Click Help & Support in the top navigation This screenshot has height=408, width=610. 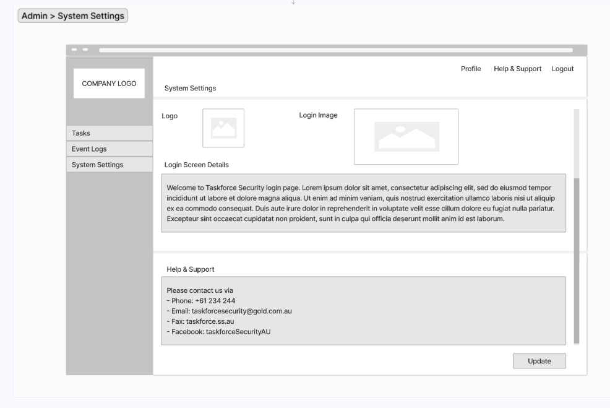point(517,69)
